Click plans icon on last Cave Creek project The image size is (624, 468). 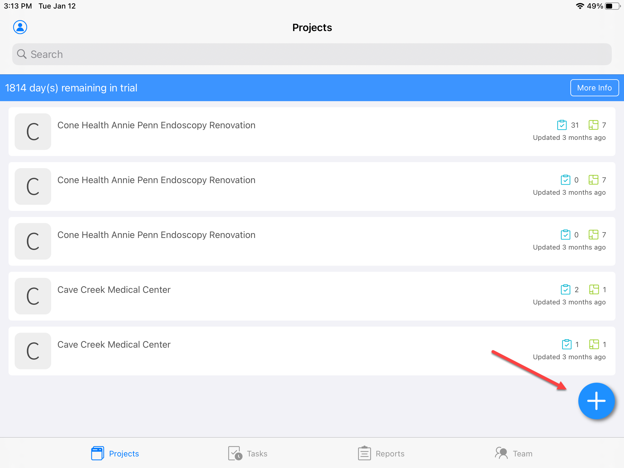coord(594,344)
